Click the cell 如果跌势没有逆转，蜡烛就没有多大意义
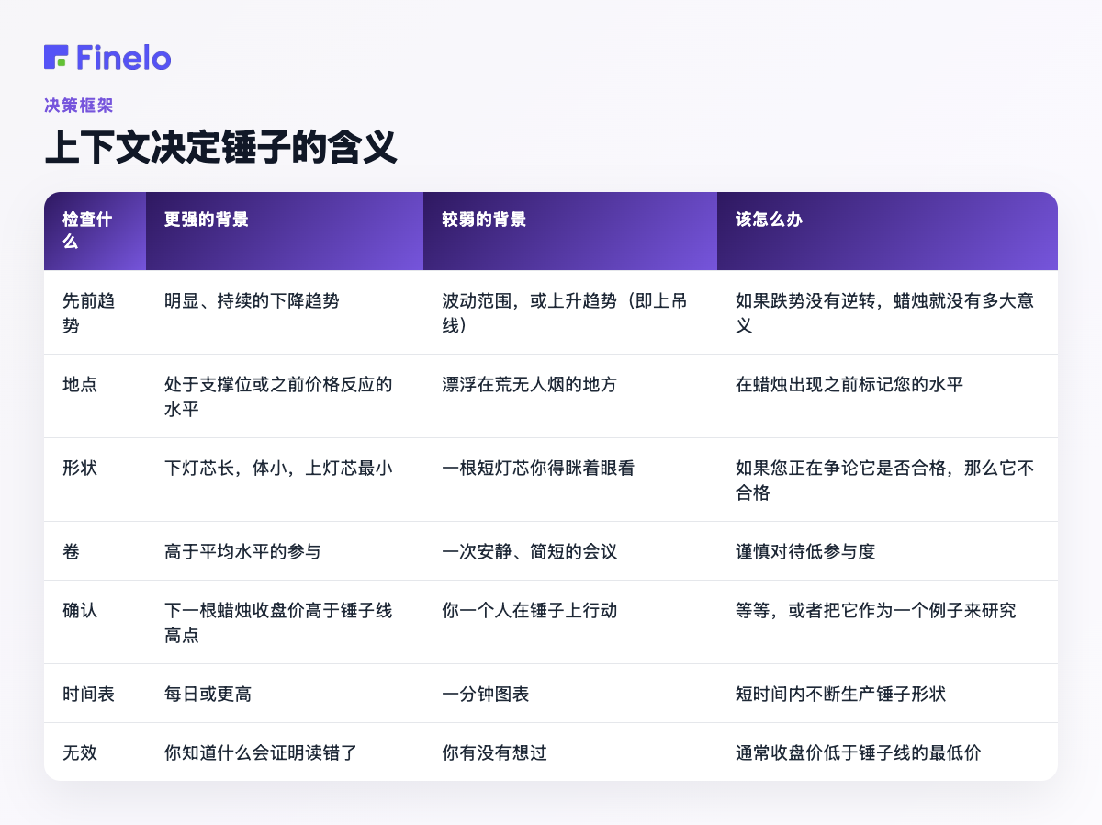Screen dimensions: 1102x825 pos(885,312)
